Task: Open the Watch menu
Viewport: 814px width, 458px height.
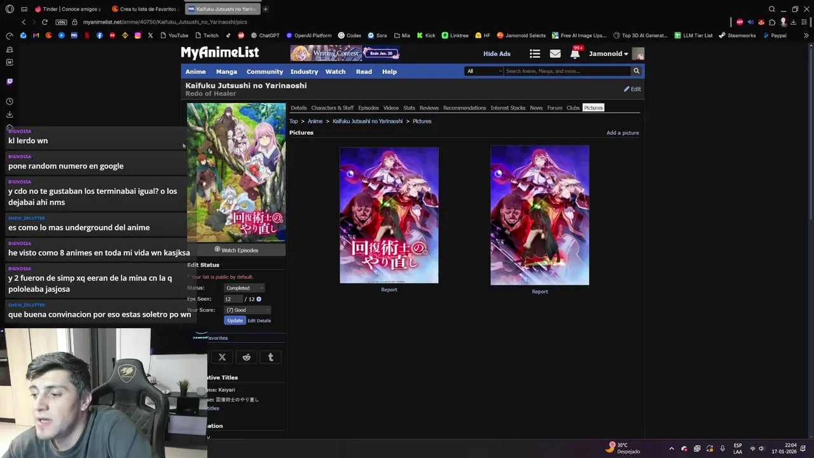Action: click(335, 72)
